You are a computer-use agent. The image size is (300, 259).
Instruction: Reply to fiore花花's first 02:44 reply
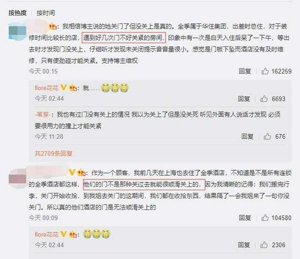244,99
